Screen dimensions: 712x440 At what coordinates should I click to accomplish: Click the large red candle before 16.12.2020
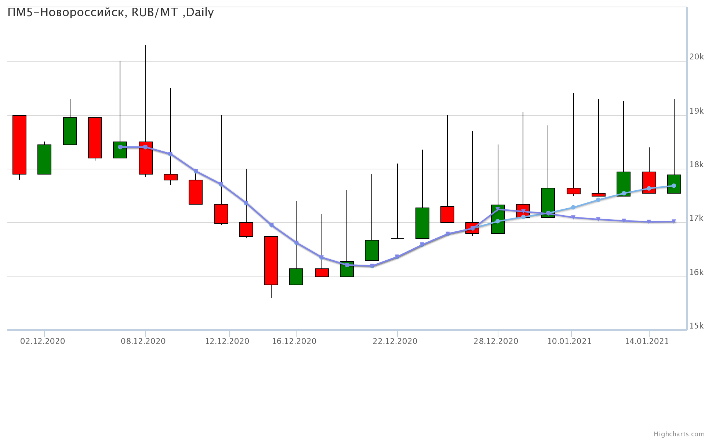(271, 260)
